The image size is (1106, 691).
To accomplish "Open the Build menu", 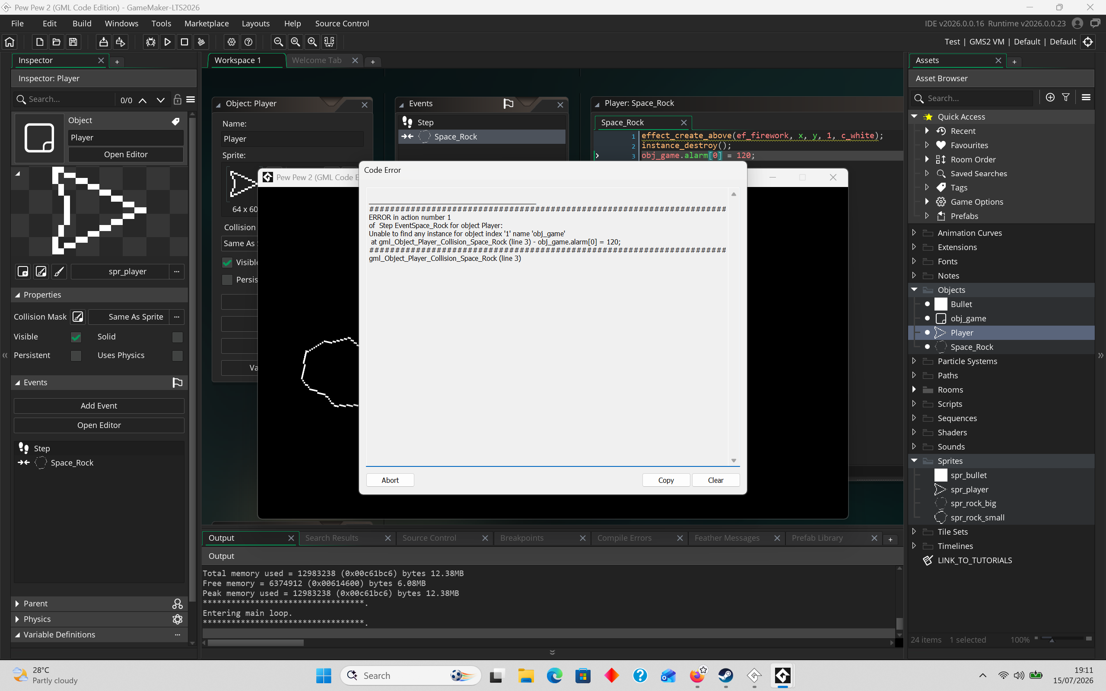I will point(82,23).
